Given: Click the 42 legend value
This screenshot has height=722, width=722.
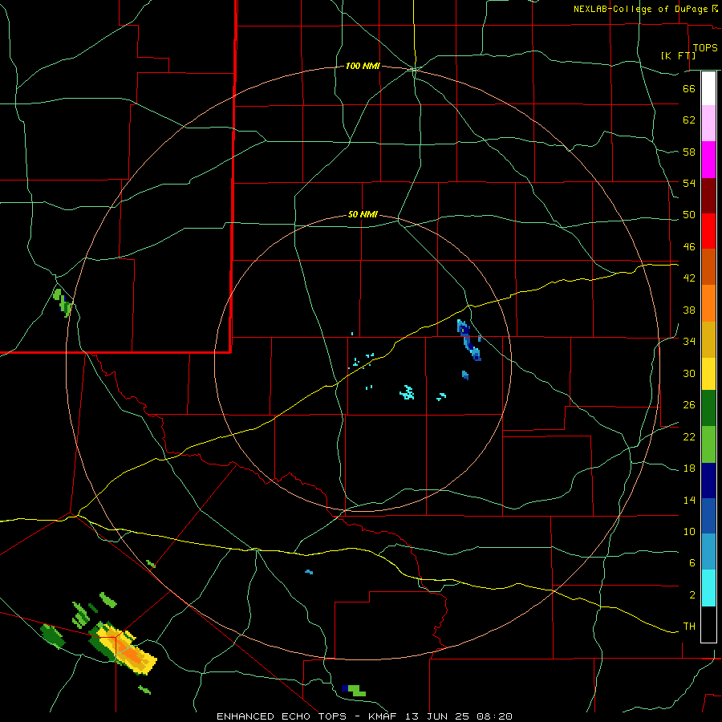Looking at the screenshot, I should coord(689,278).
